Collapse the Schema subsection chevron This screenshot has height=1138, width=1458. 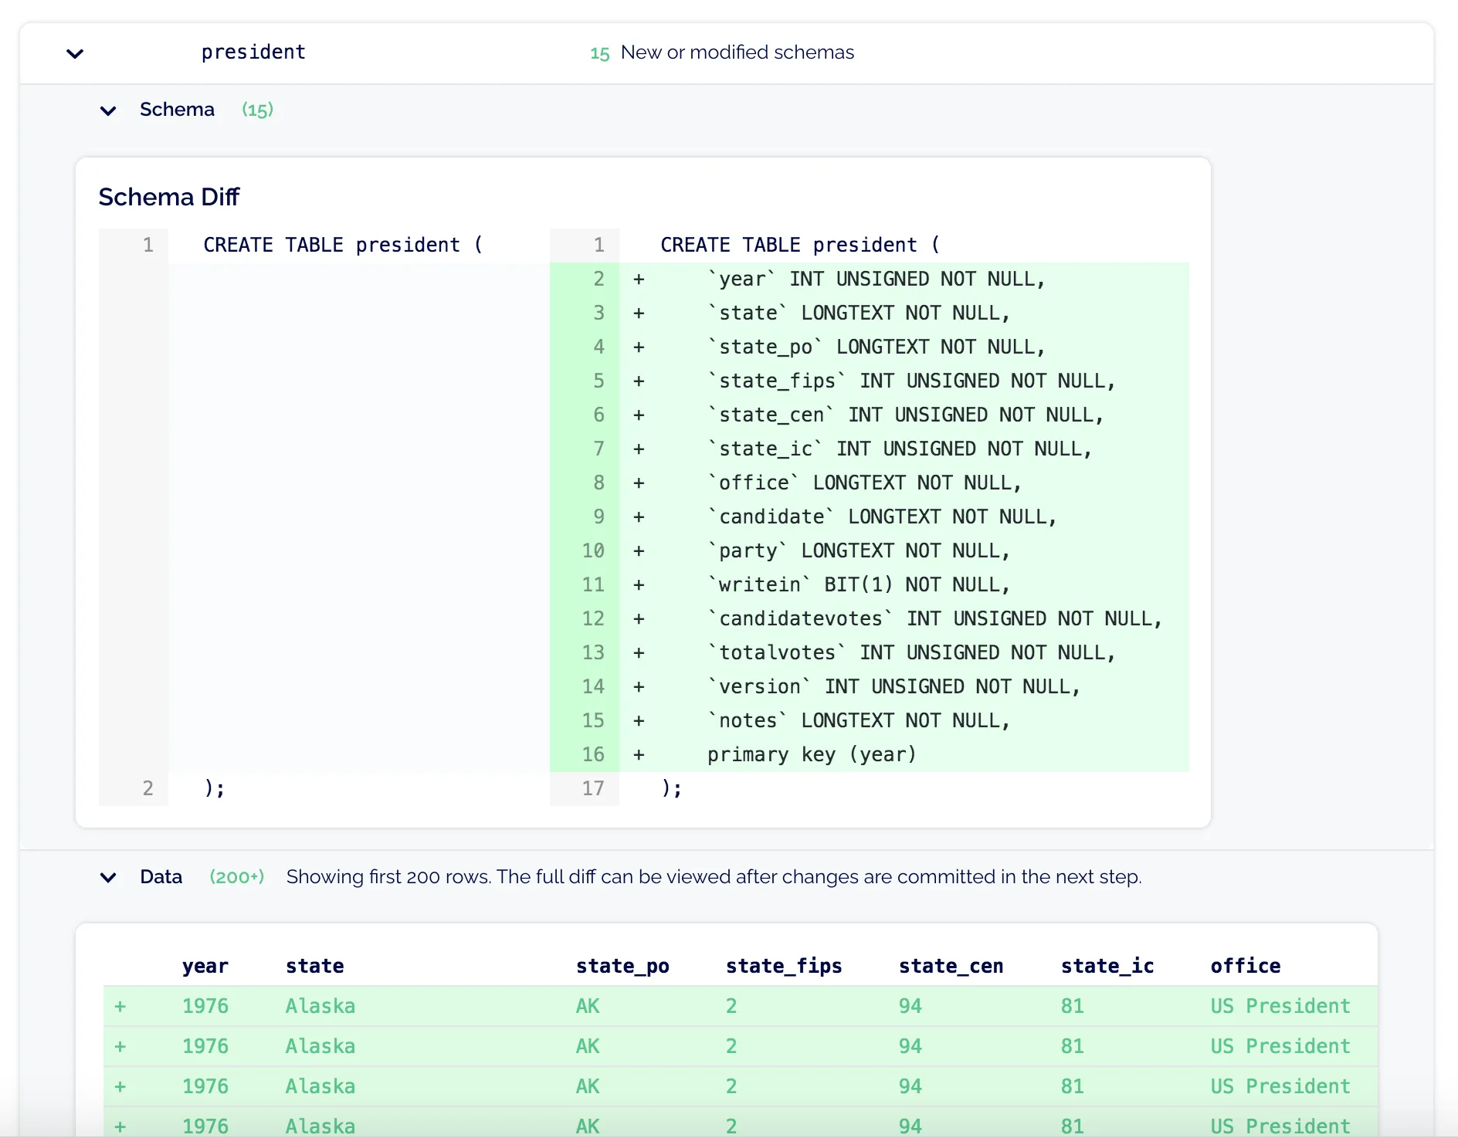tap(108, 110)
